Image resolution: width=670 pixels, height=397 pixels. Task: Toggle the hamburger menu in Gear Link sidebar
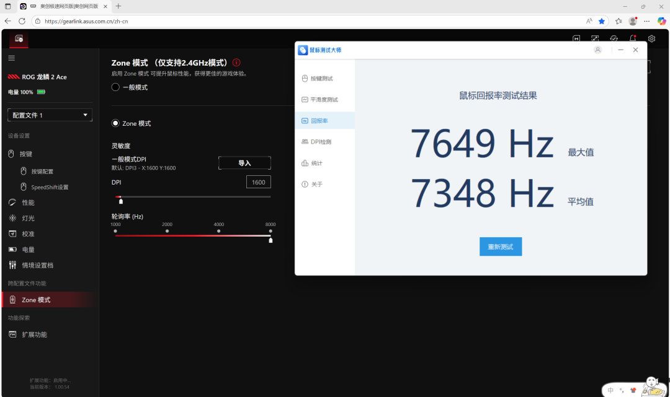tap(12, 58)
